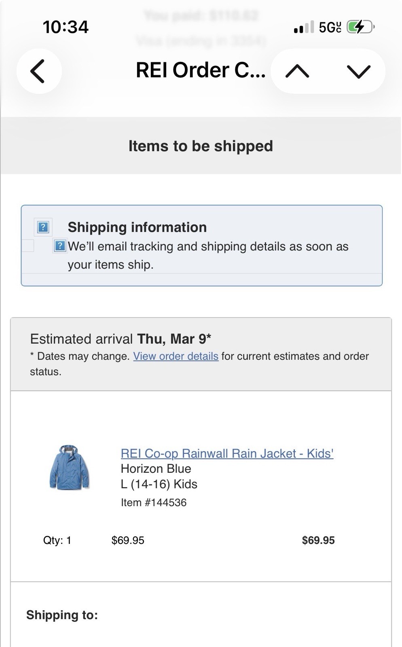402x647 pixels.
Task: Tap the broken image icon beside Shipping information heading
Action: [x=43, y=227]
